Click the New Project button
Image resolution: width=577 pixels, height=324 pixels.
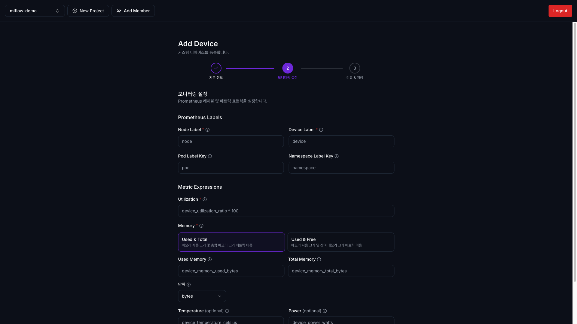click(88, 11)
